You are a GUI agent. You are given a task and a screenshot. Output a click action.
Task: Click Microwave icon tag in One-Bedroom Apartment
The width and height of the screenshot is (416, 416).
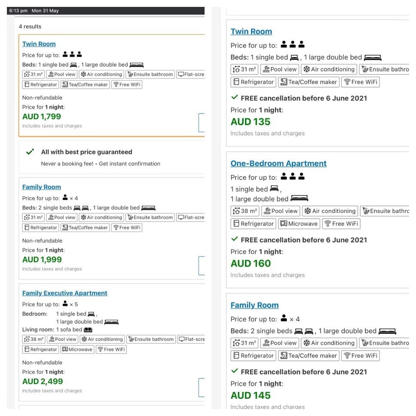coord(298,224)
